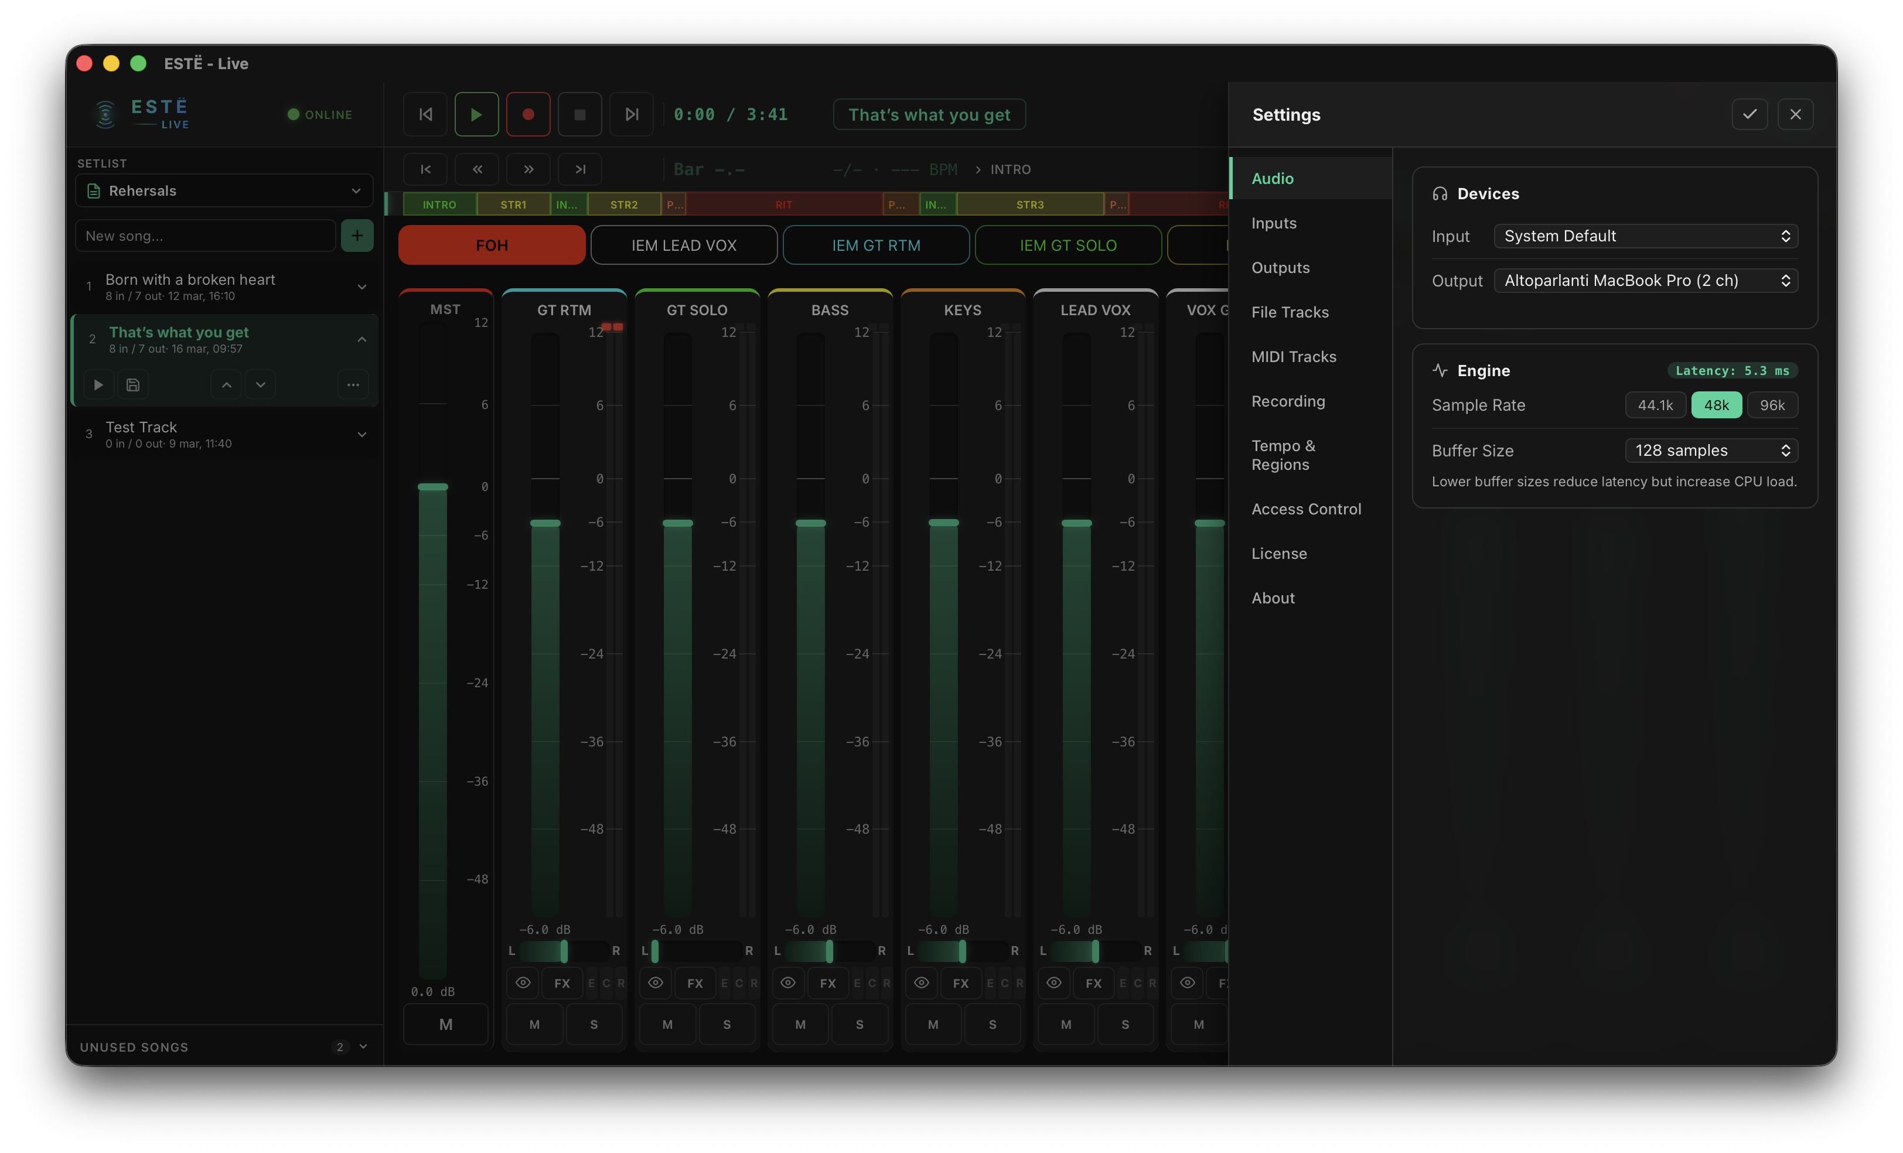Click the rewind-section double-arrow icon
Image resolution: width=1903 pixels, height=1153 pixels.
click(476, 169)
